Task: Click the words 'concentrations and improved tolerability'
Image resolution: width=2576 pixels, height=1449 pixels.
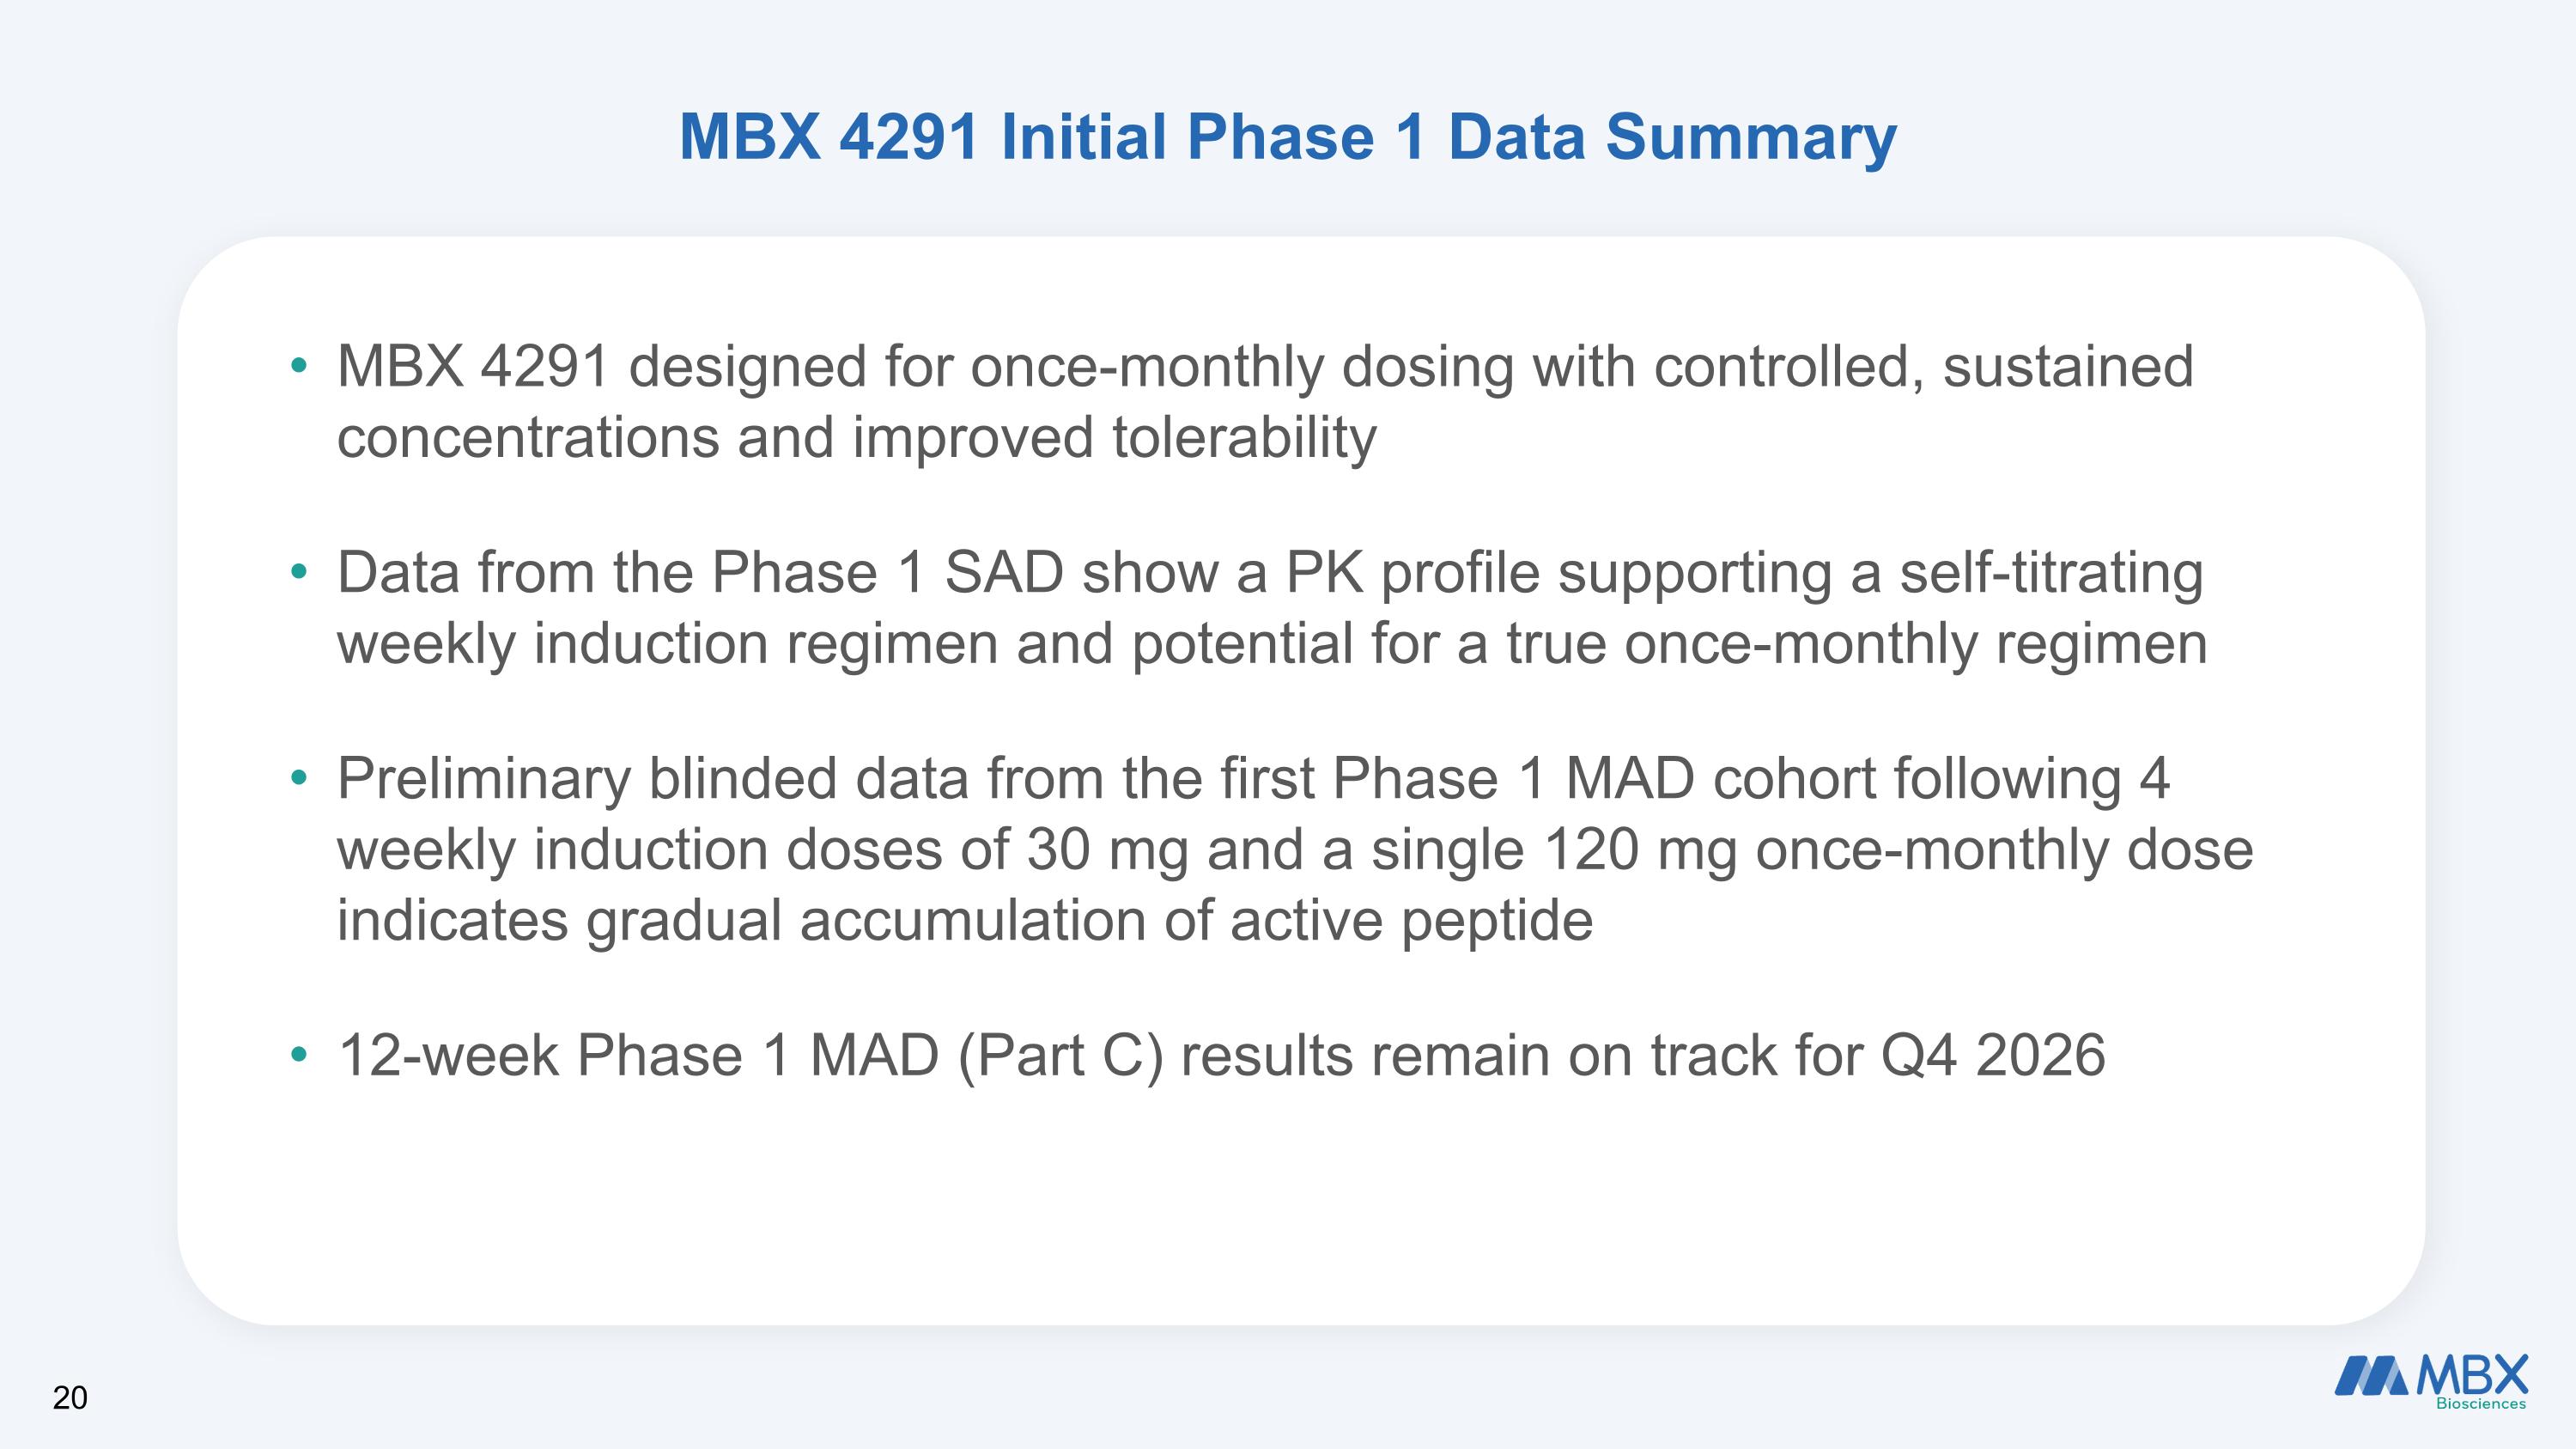Action: [857, 438]
